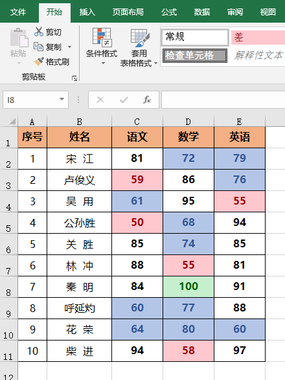Open the File (文件) tab

click(x=18, y=12)
